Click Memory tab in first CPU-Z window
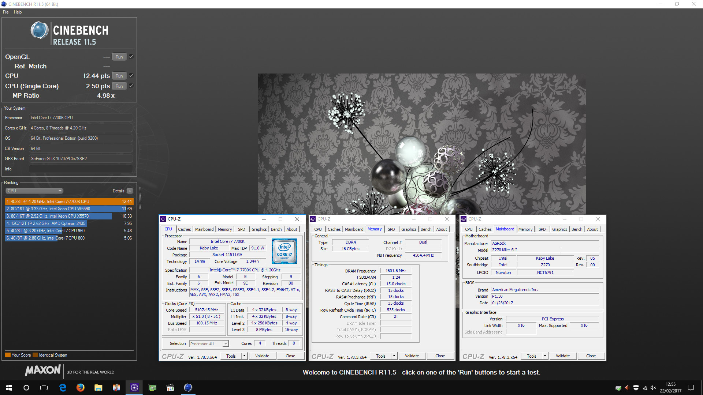 click(225, 229)
